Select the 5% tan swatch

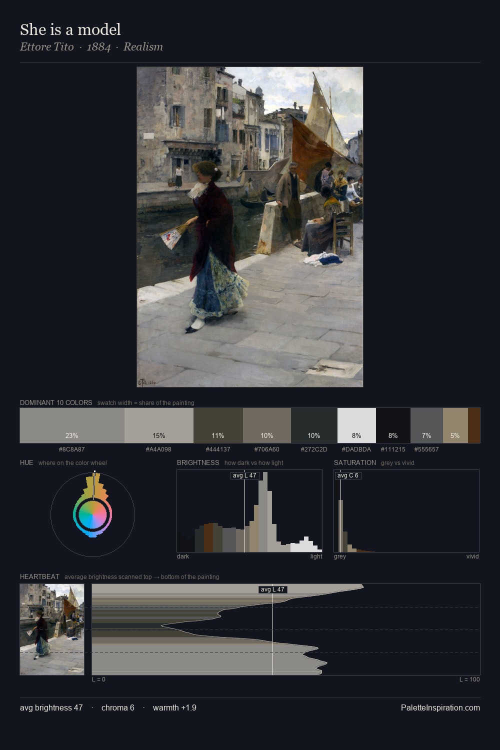(x=455, y=425)
